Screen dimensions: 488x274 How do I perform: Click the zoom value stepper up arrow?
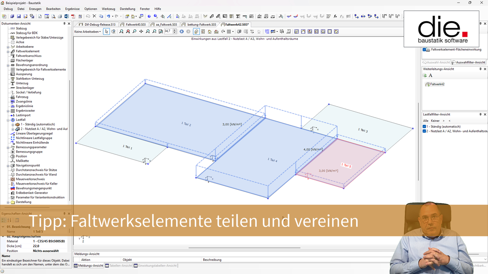click(175, 30)
